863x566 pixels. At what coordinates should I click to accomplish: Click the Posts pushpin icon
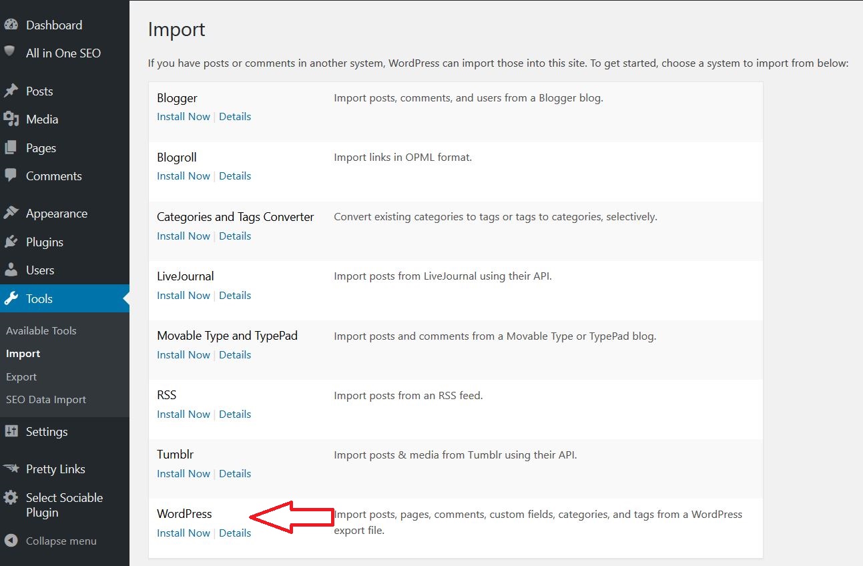point(11,91)
